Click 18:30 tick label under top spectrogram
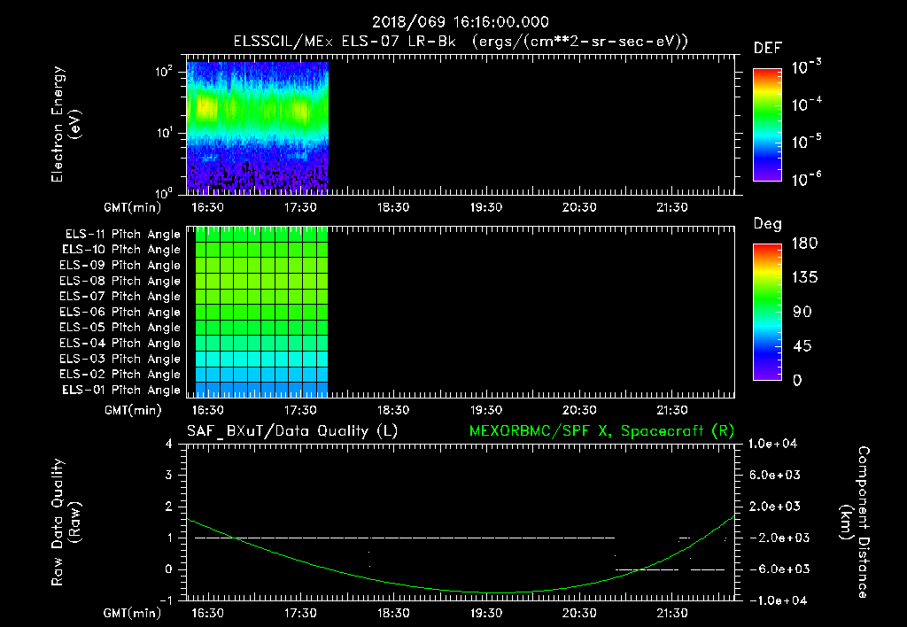907x627 pixels. point(393,207)
